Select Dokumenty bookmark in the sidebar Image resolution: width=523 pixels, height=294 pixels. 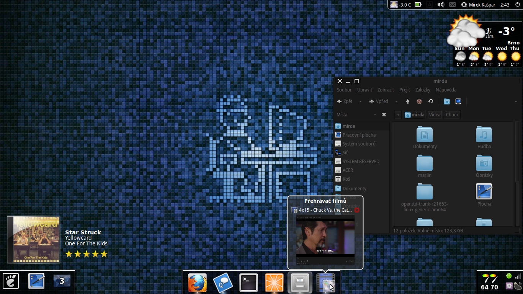(x=361, y=188)
